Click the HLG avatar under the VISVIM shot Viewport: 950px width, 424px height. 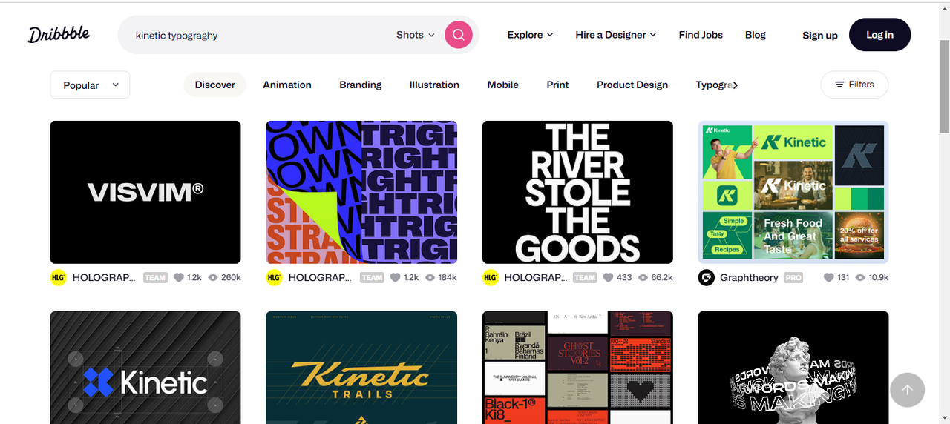(x=59, y=277)
